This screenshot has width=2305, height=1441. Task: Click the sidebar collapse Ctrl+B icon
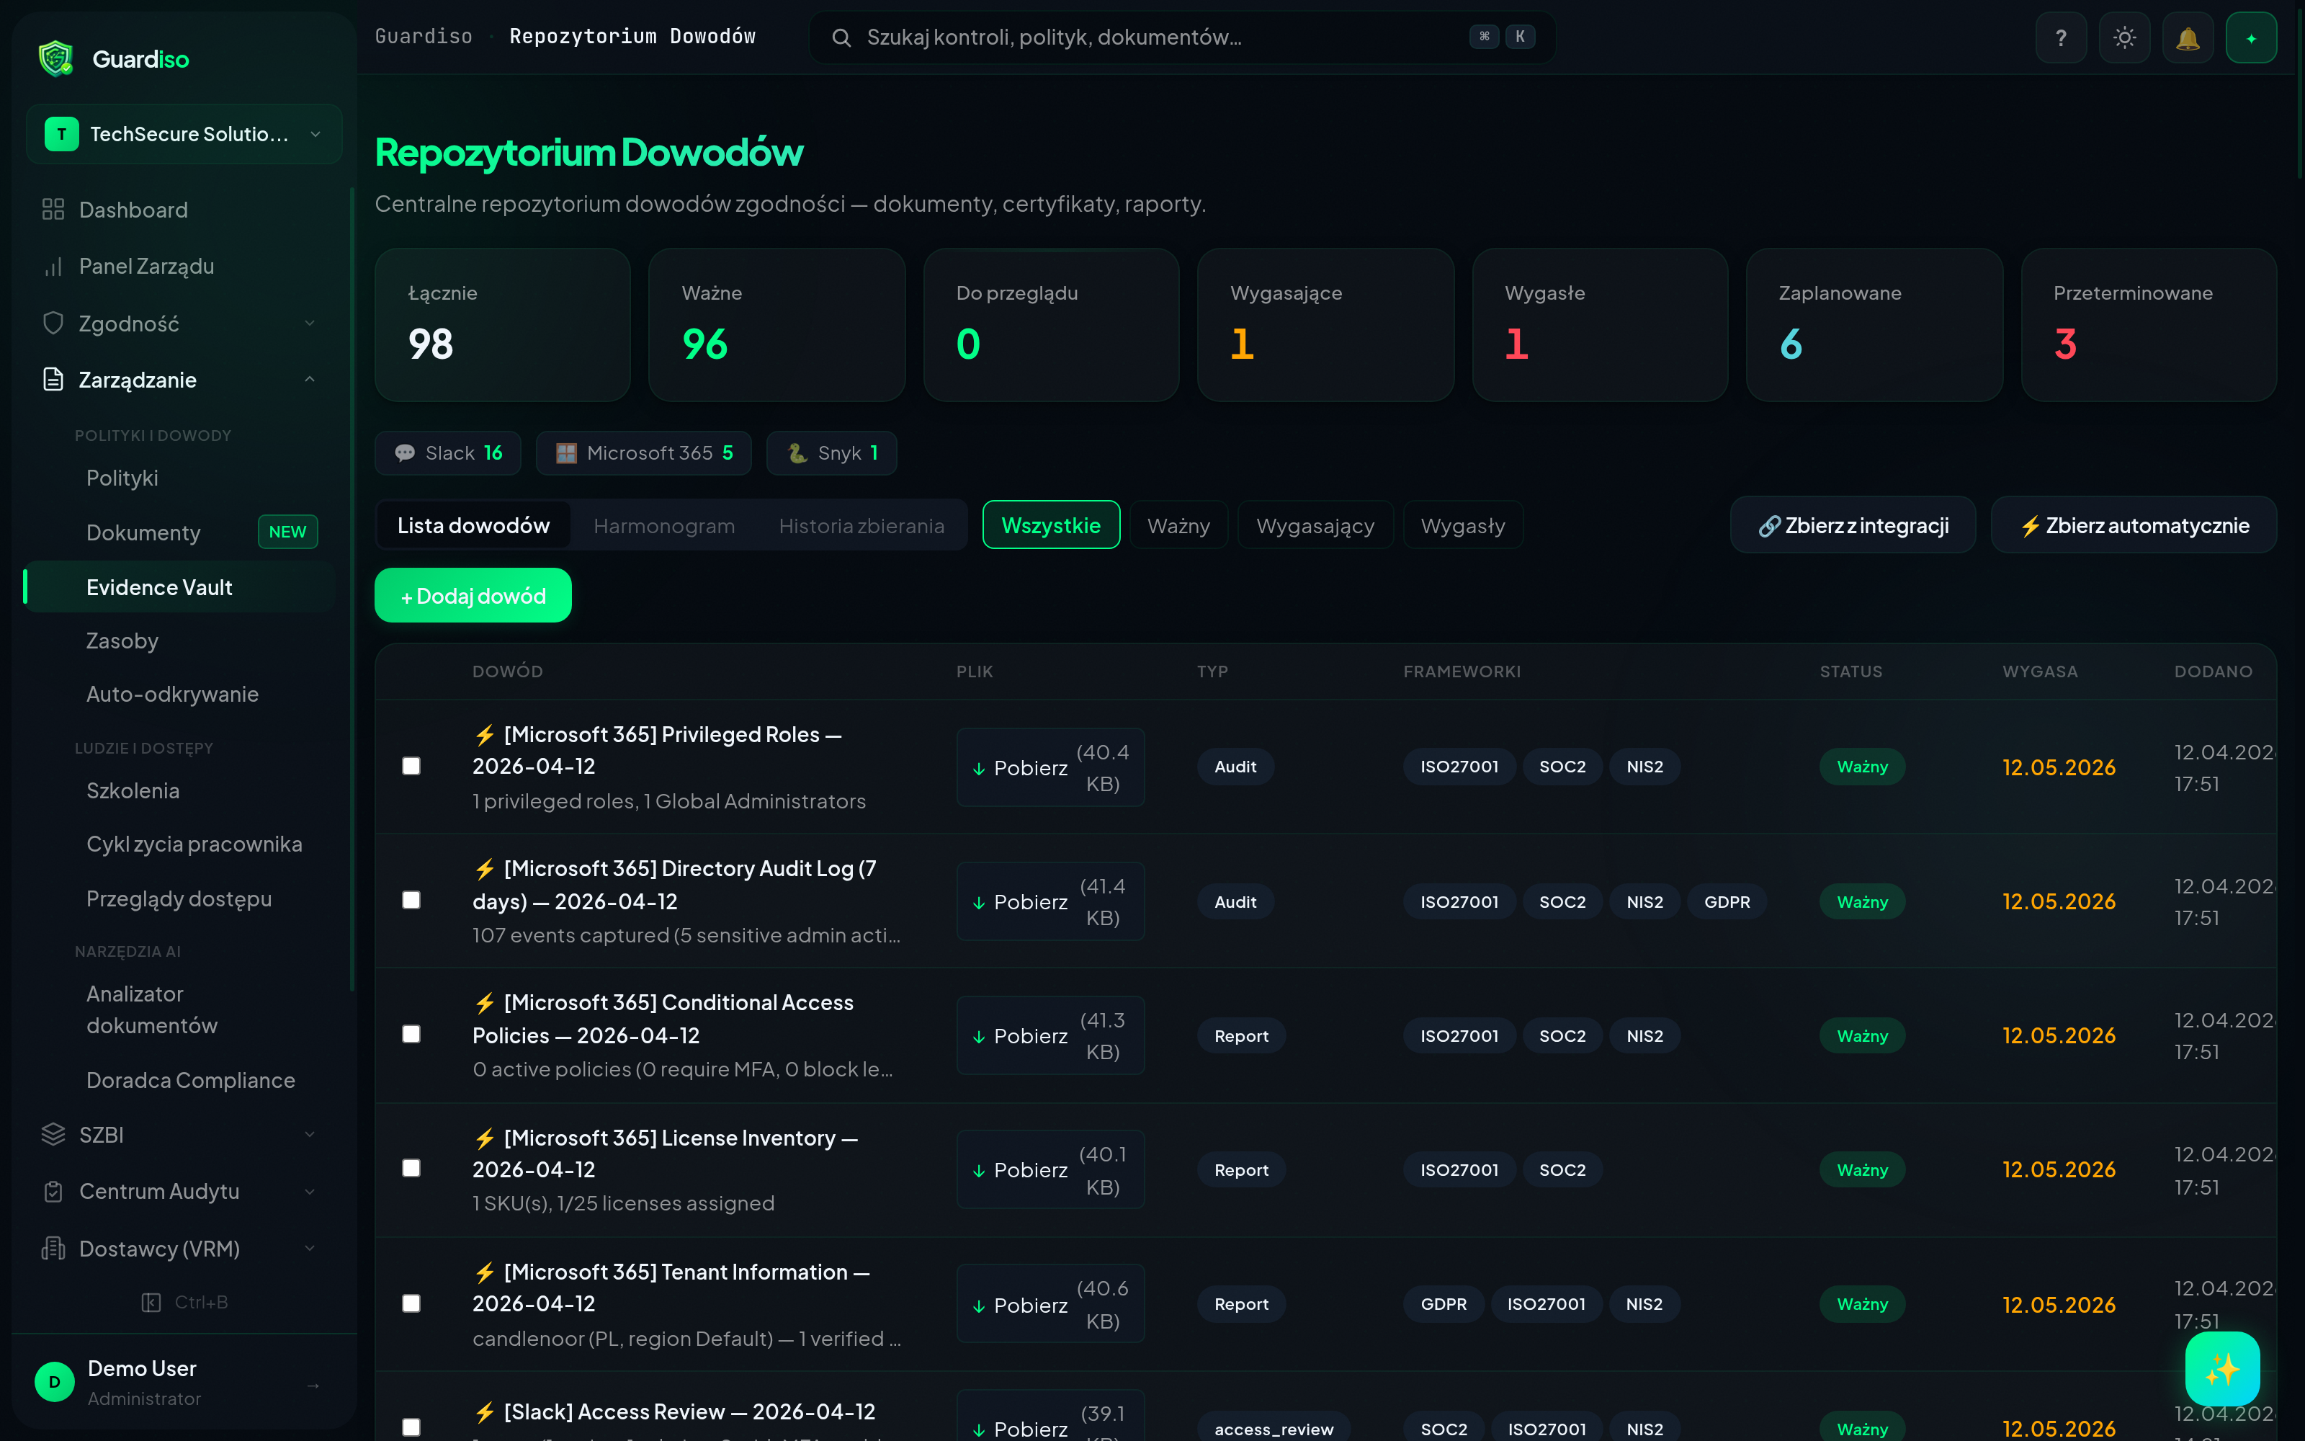pos(151,1302)
